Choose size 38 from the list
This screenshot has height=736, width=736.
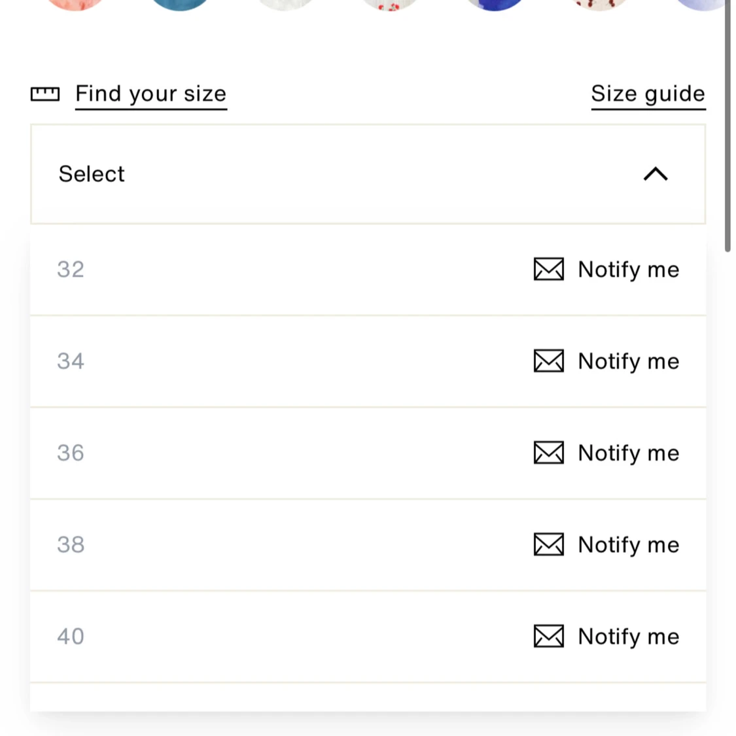coord(71,544)
